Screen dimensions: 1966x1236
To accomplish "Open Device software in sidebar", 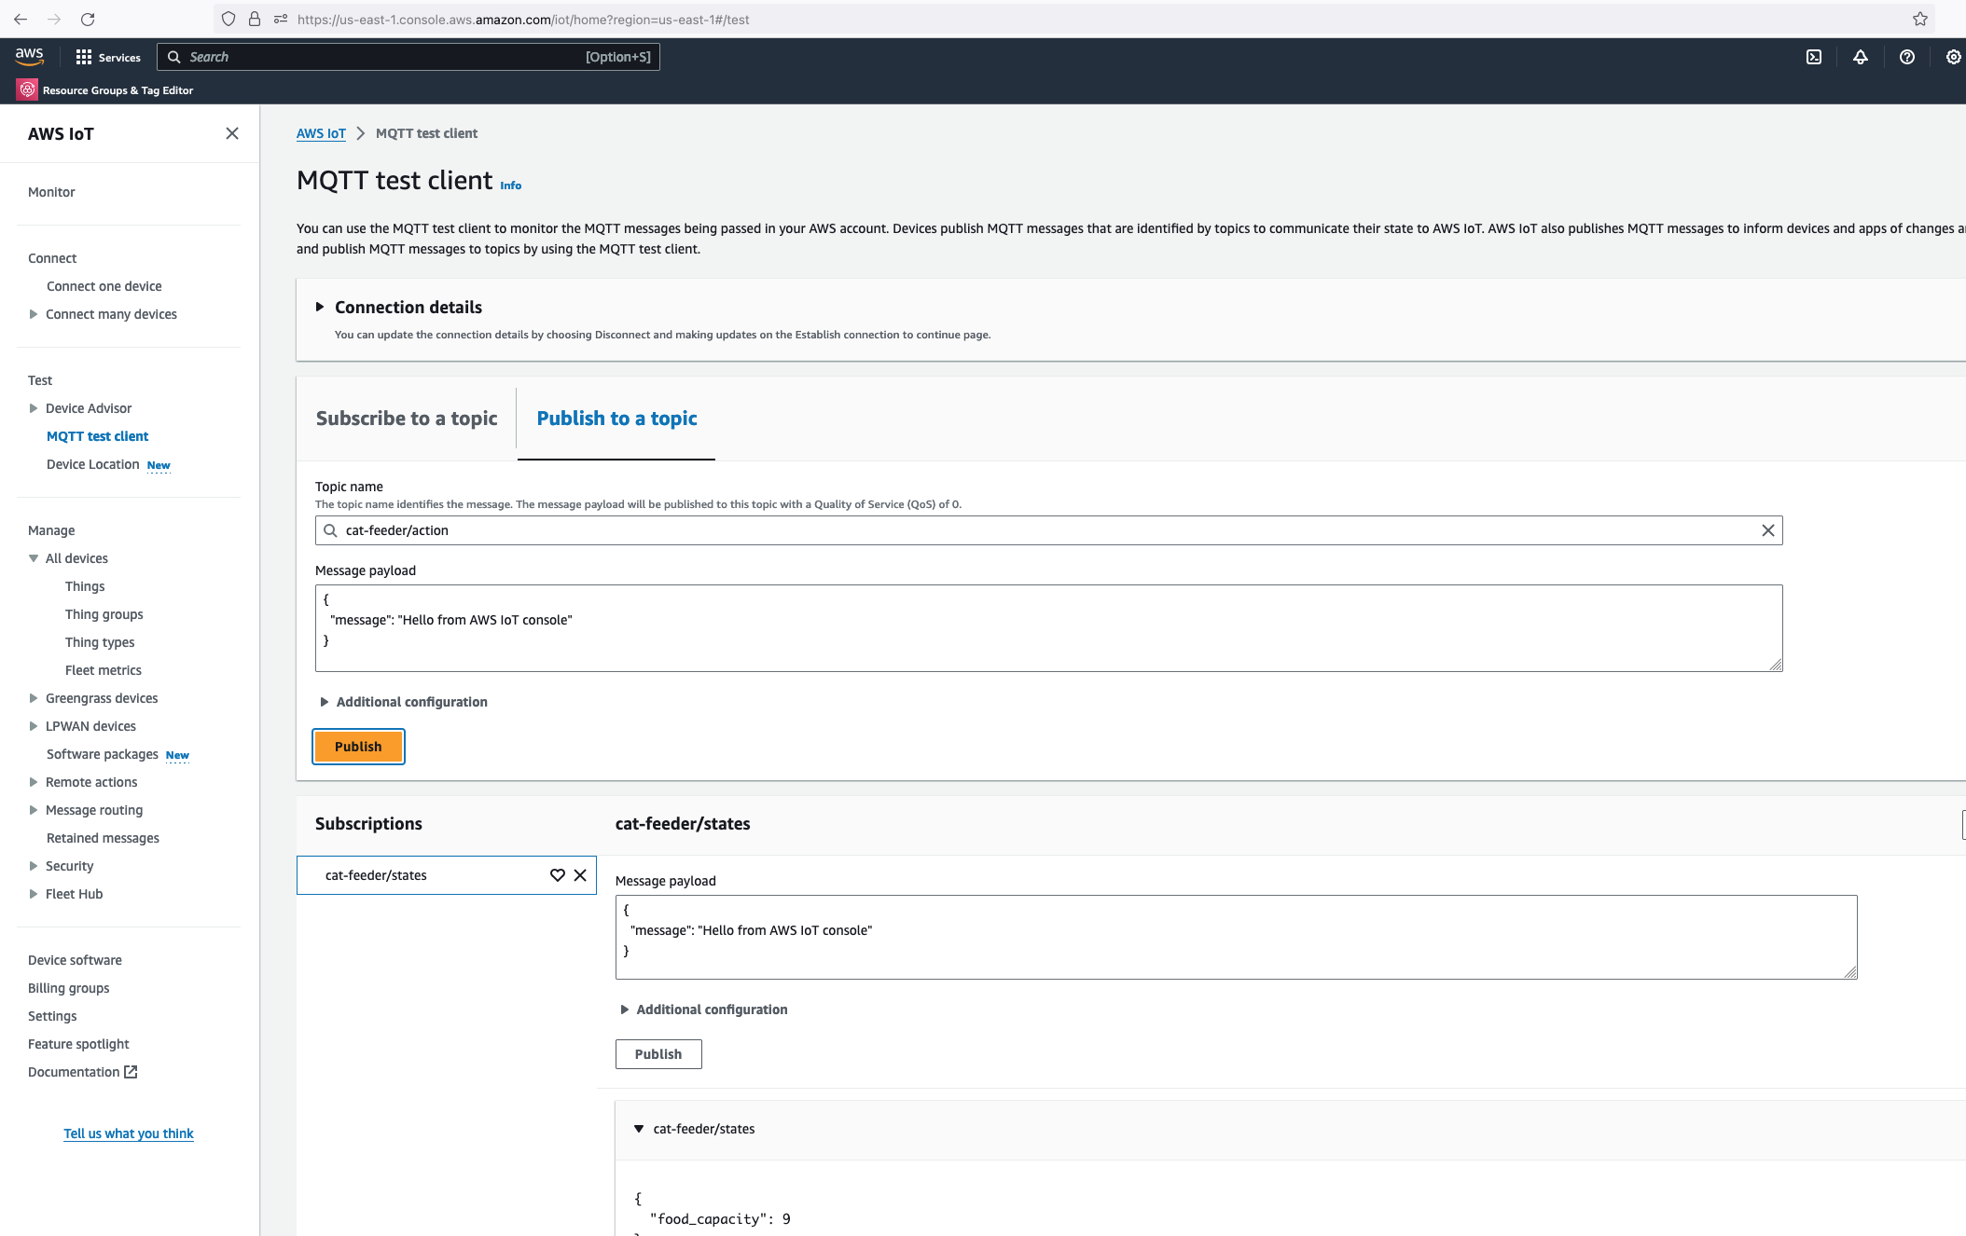I will [75, 960].
